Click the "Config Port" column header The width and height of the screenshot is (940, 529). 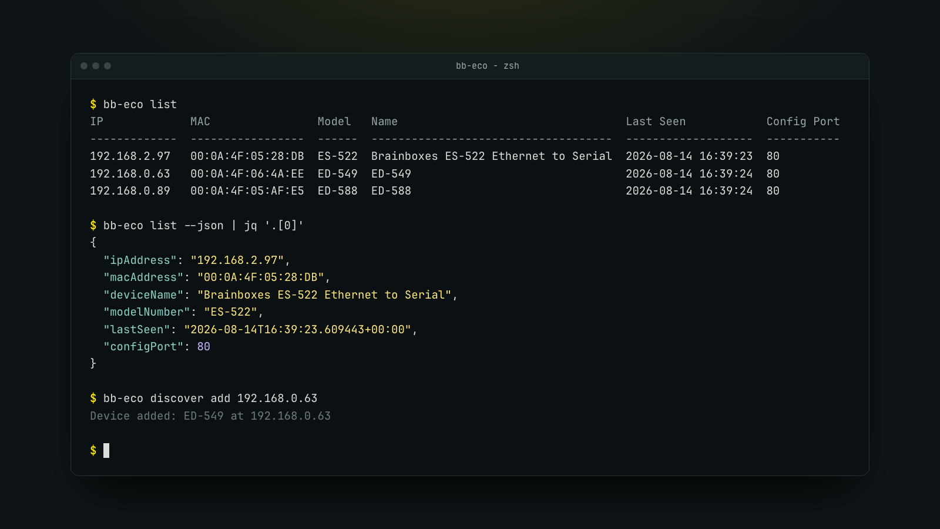click(803, 122)
